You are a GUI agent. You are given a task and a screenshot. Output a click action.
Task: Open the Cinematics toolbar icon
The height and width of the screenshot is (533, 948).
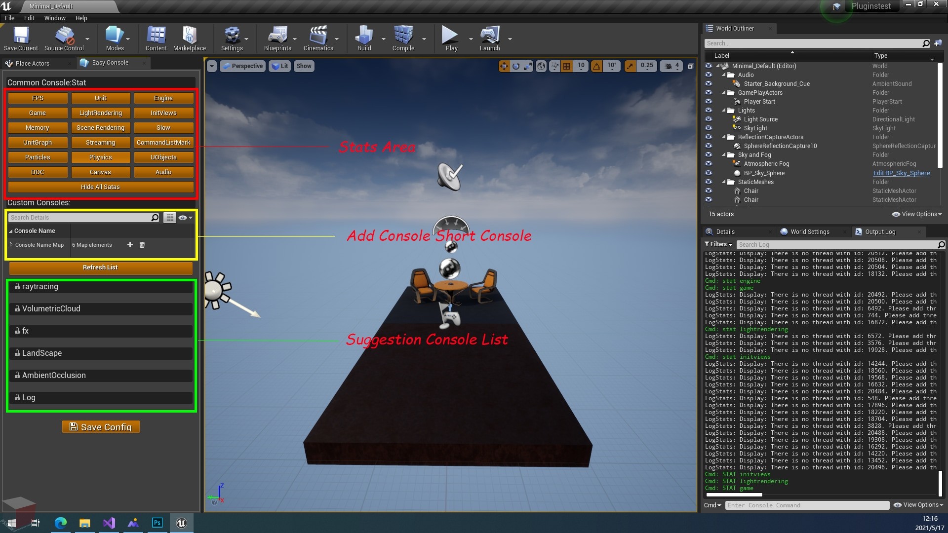pos(318,38)
